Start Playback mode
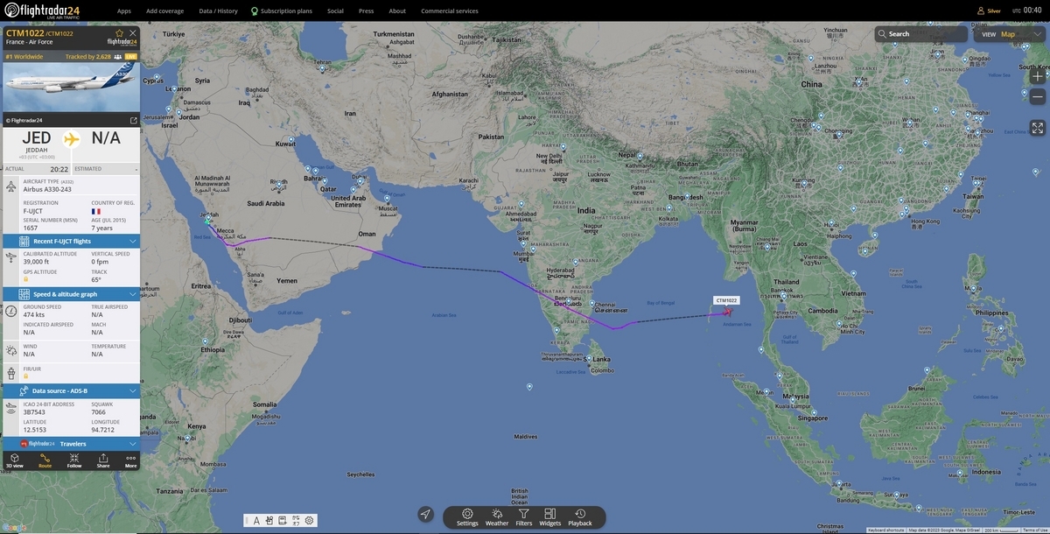 [x=580, y=517]
